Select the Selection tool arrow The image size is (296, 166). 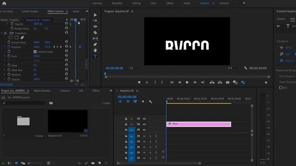tap(95, 15)
